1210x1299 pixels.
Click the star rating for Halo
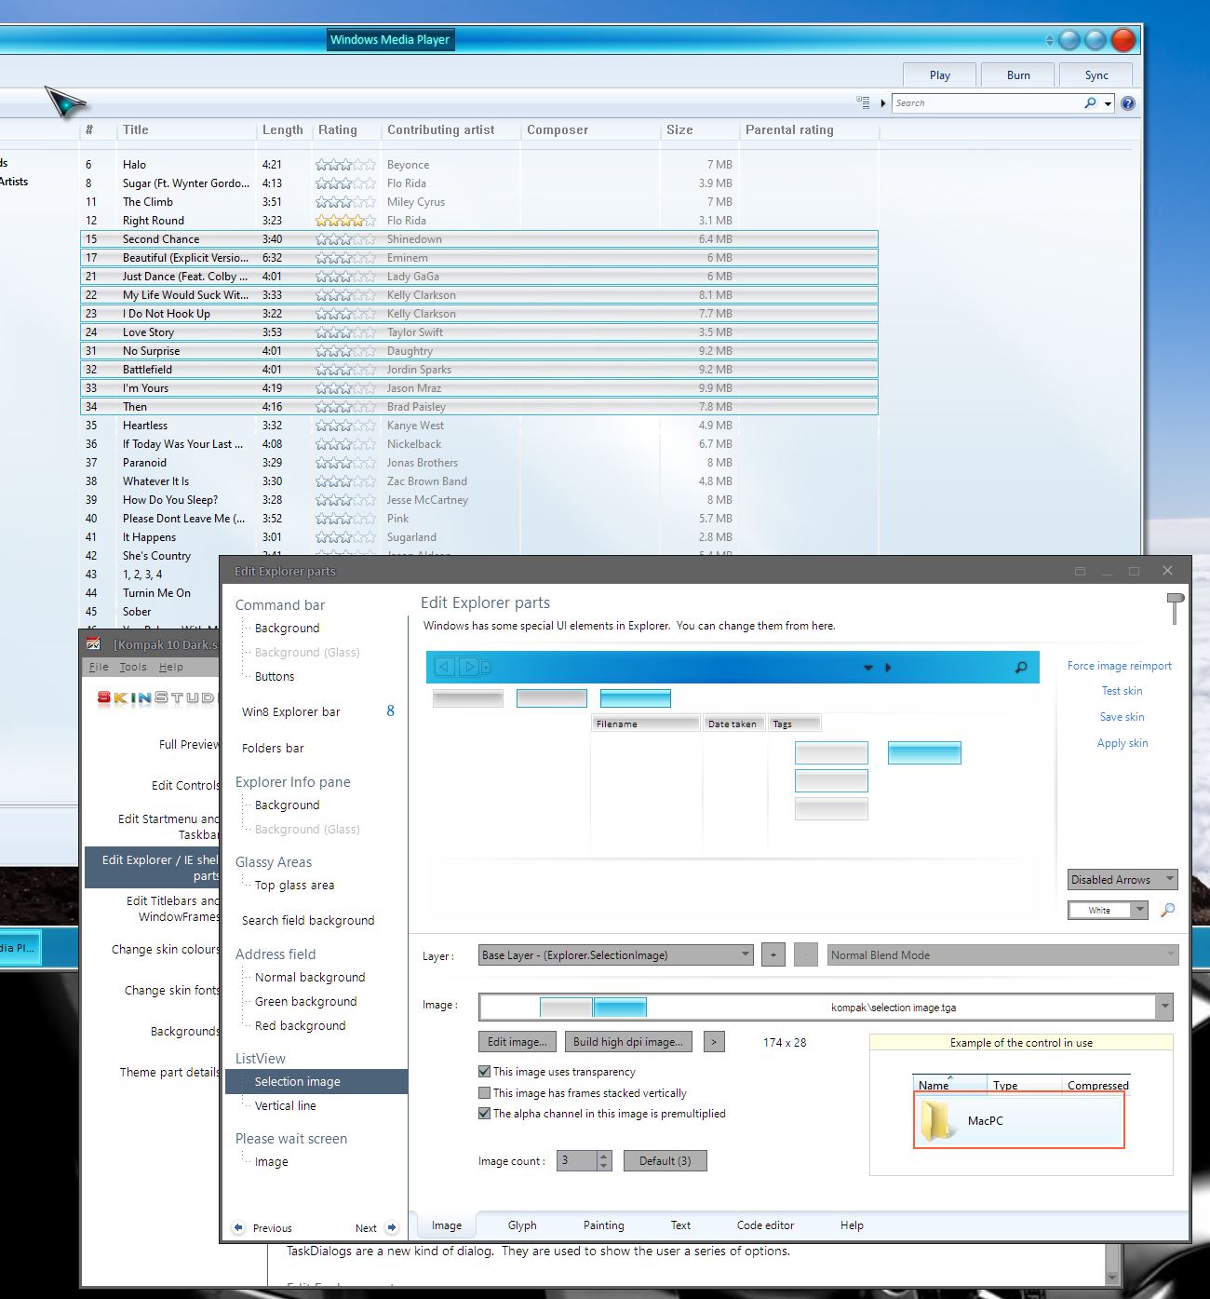tap(345, 165)
